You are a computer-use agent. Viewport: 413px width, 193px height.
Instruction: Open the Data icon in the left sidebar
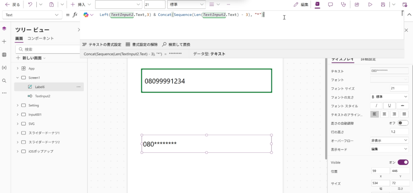[x=4, y=55]
